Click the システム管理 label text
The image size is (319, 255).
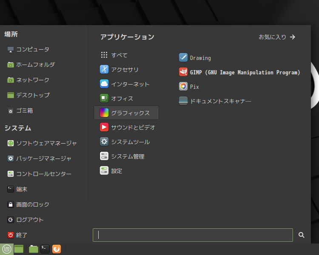[128, 156]
